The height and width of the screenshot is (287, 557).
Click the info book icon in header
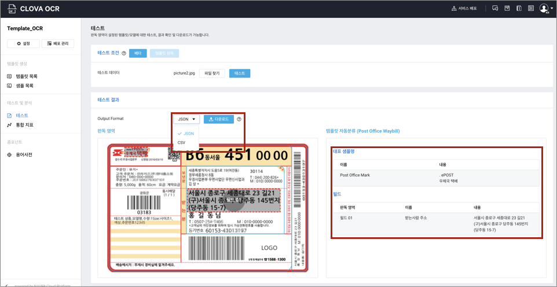(x=519, y=9)
